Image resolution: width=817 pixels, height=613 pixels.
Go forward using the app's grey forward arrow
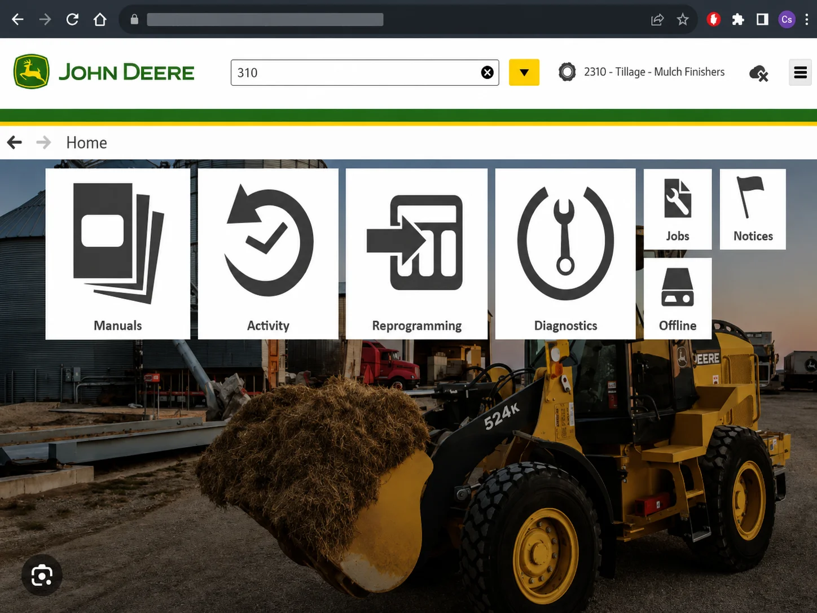[43, 142]
